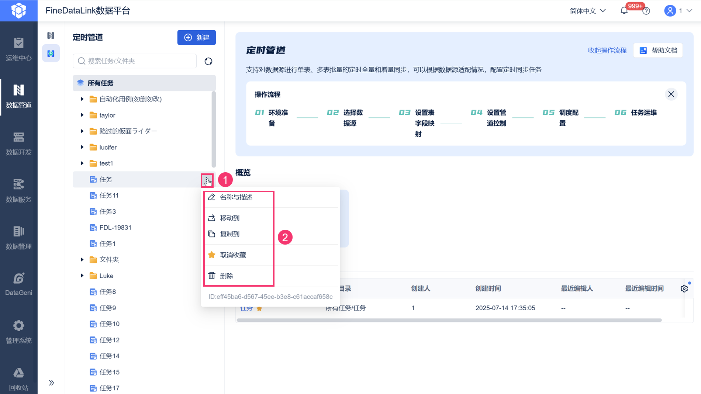Click the 05 调度配置 step
This screenshot has width=701, height=394.
pos(561,118)
